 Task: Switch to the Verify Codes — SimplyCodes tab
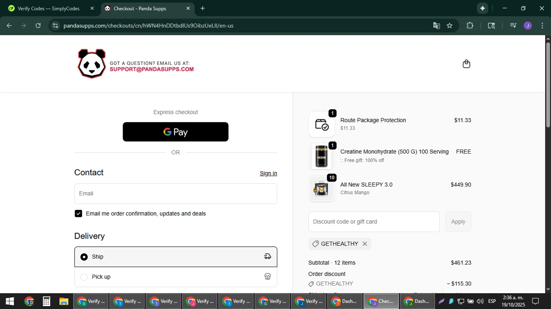[49, 8]
